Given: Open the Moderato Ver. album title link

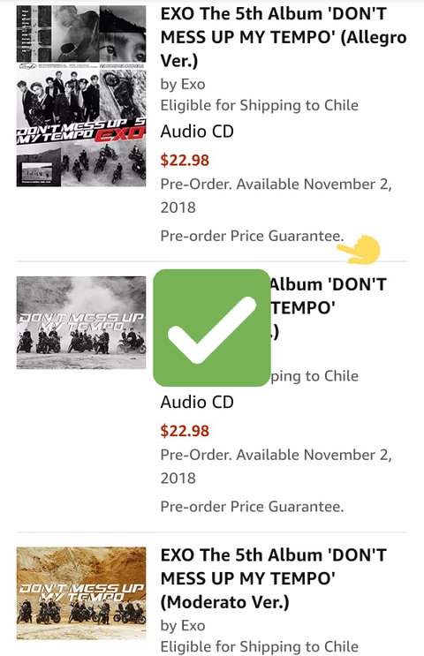Looking at the screenshot, I should (x=273, y=578).
